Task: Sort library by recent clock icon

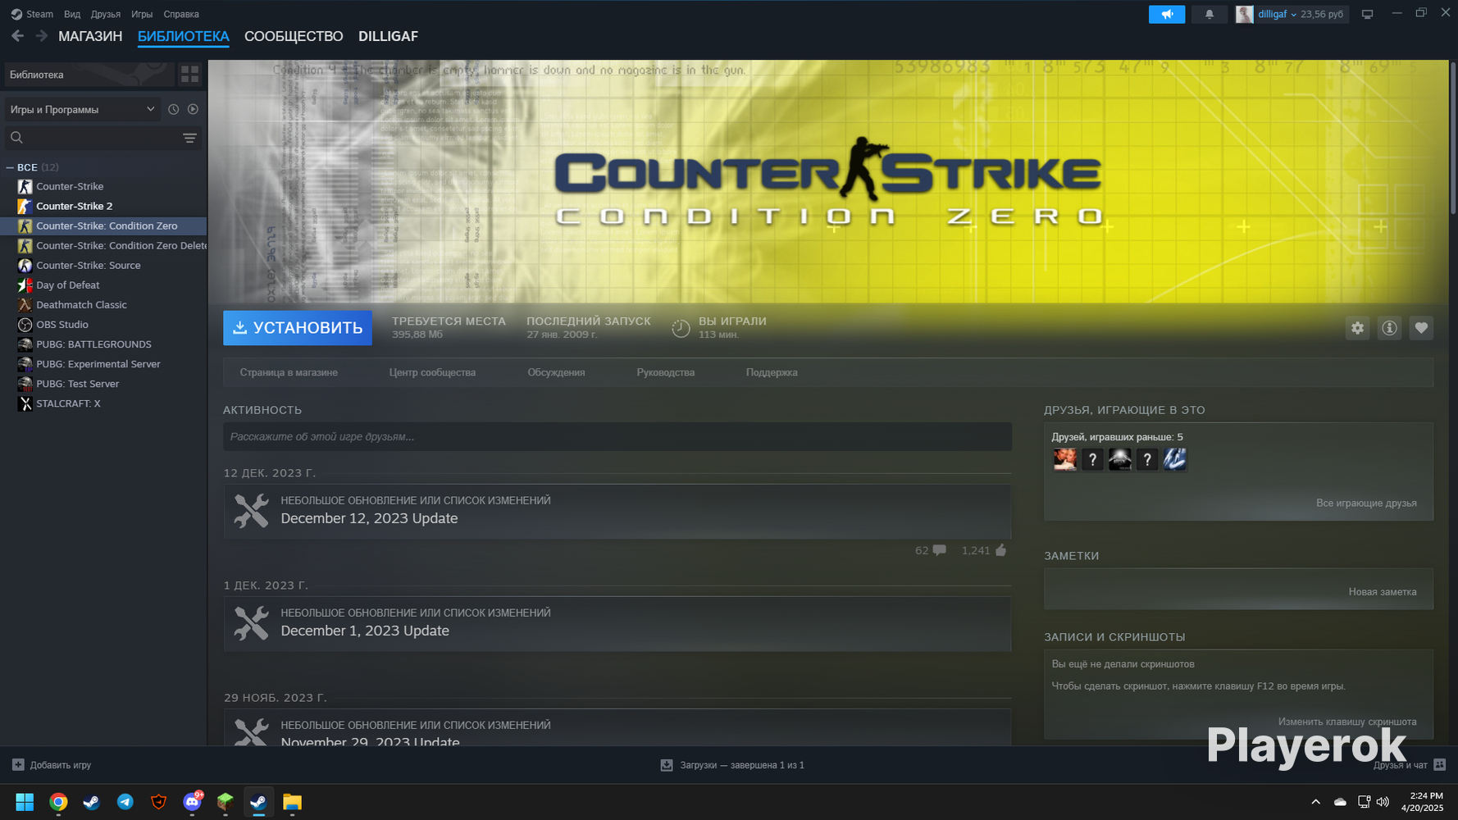Action: pyautogui.click(x=173, y=109)
